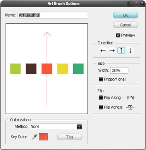Click the Name field containing Art Brush 3
This screenshot has width=146, height=150.
[53, 15]
